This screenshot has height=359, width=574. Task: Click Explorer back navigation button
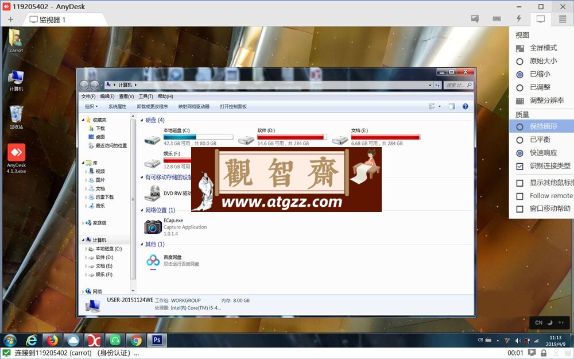click(x=84, y=86)
